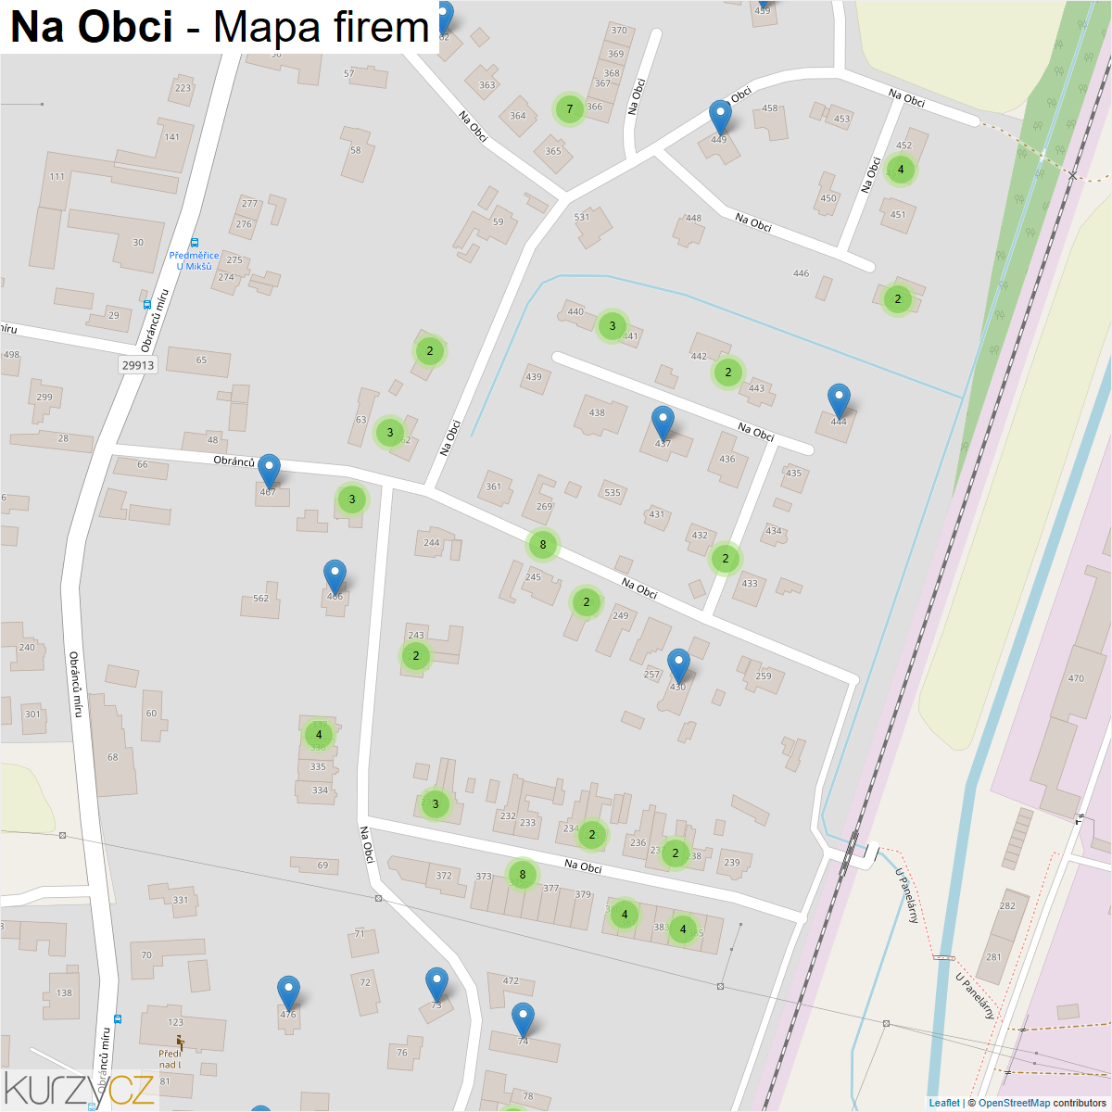Click the kurzy.cz logo
This screenshot has width=1112, height=1112.
pos(80,1089)
